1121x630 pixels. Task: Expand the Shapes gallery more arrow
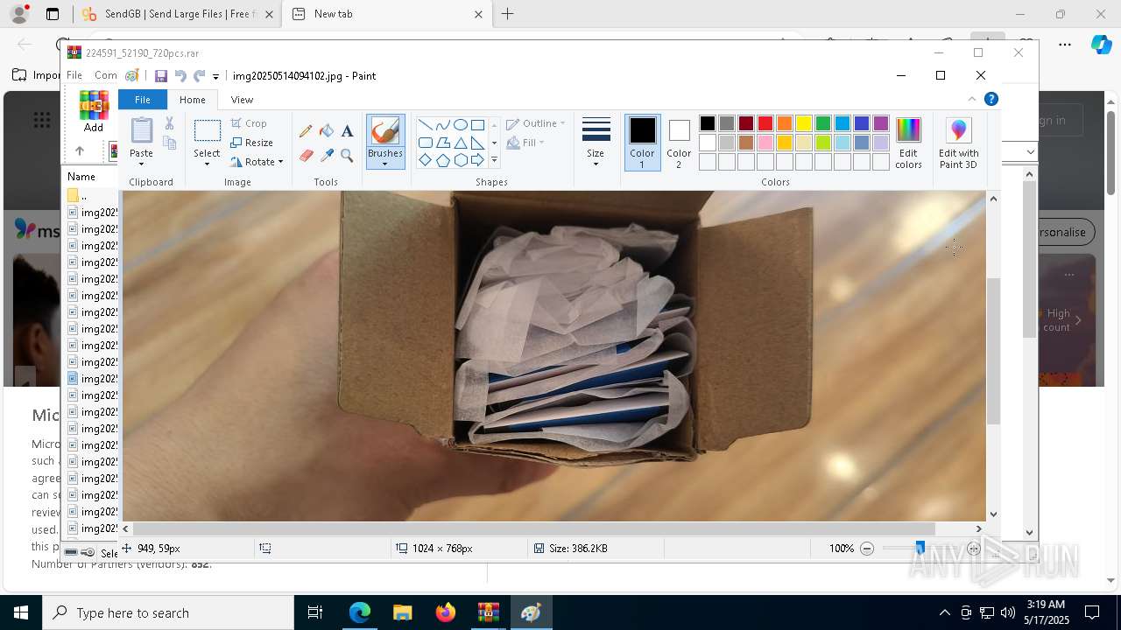494,160
